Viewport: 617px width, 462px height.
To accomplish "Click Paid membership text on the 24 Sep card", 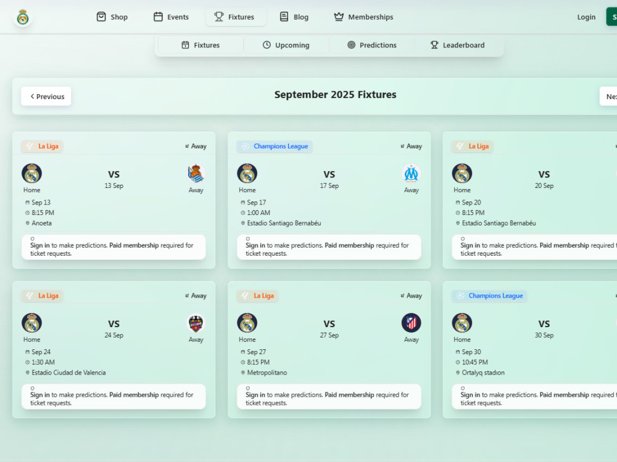I will [x=134, y=395].
